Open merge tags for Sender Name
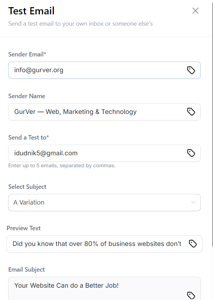Image resolution: width=213 pixels, height=300 pixels. pos(191,112)
